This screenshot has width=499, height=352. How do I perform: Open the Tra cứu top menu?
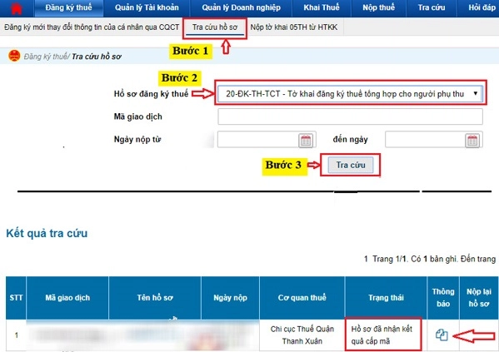click(x=432, y=7)
